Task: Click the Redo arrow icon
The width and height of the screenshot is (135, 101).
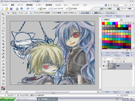Action: click(32, 9)
